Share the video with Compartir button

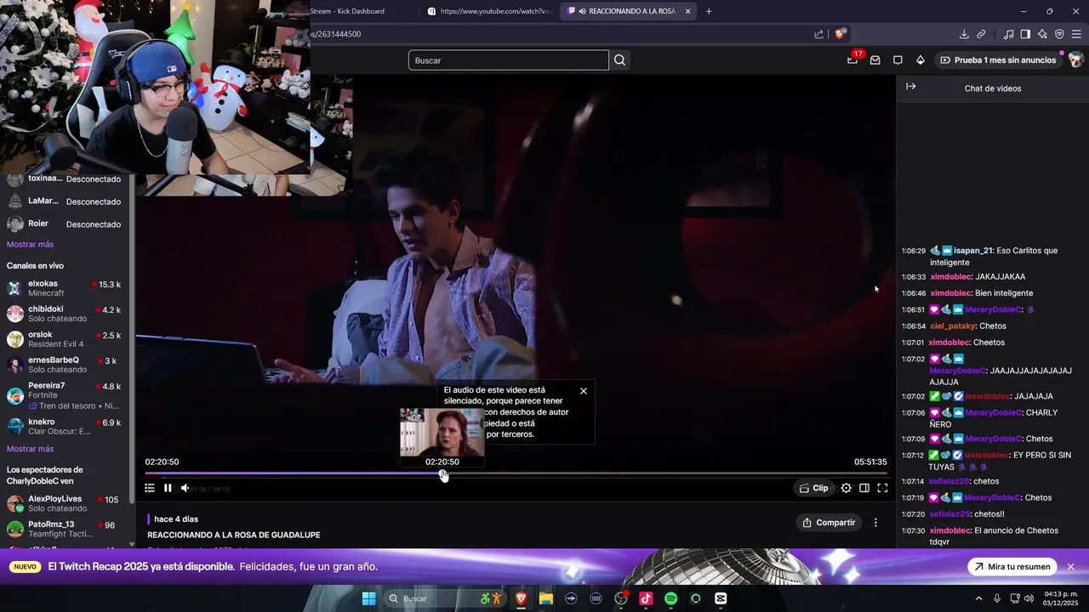pyautogui.click(x=830, y=523)
